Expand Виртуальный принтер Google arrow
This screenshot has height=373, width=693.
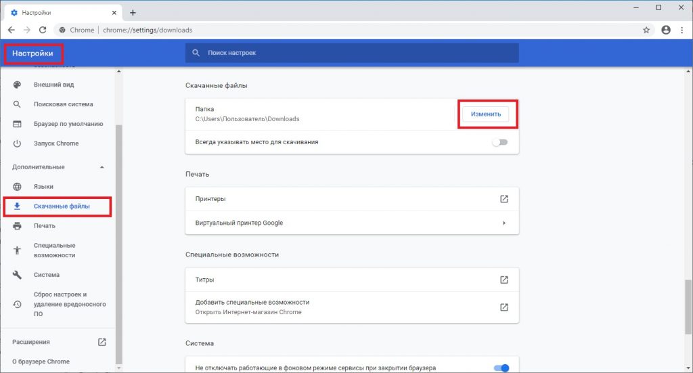[504, 223]
